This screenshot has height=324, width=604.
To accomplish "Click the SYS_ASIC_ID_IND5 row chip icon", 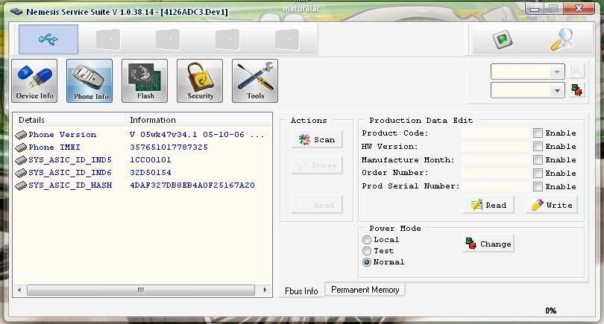I will point(21,160).
